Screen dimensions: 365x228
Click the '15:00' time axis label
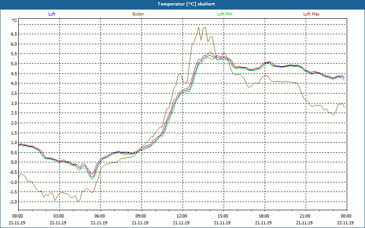coord(224,216)
